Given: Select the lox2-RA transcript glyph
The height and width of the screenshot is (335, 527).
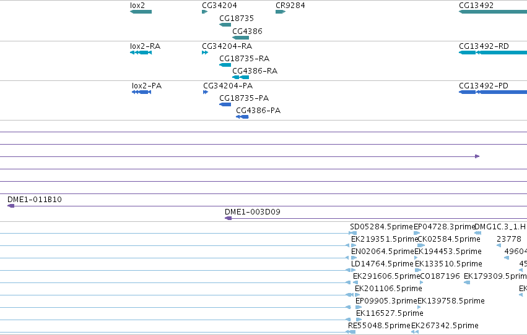Looking at the screenshot, I should (141, 53).
